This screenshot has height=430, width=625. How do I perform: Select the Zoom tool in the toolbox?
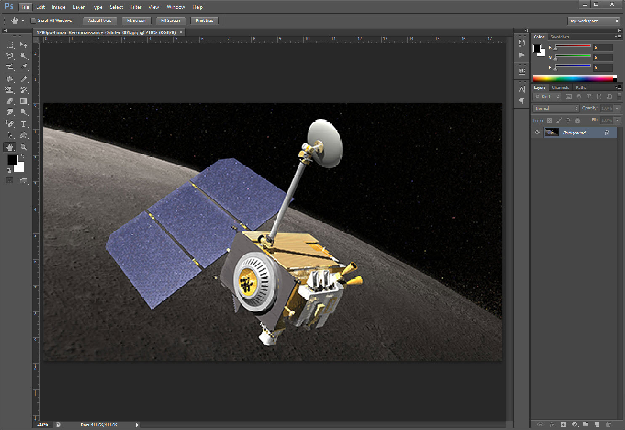[x=24, y=147]
